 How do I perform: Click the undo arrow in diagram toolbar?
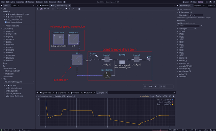pos(57,9)
